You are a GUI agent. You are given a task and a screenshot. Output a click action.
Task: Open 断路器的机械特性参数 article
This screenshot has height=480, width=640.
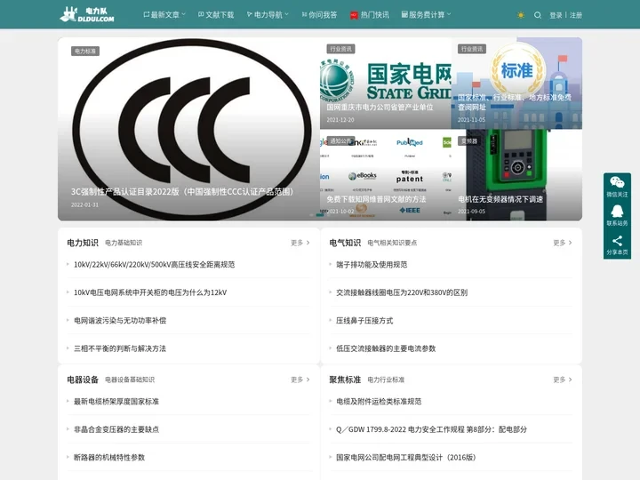109,457
